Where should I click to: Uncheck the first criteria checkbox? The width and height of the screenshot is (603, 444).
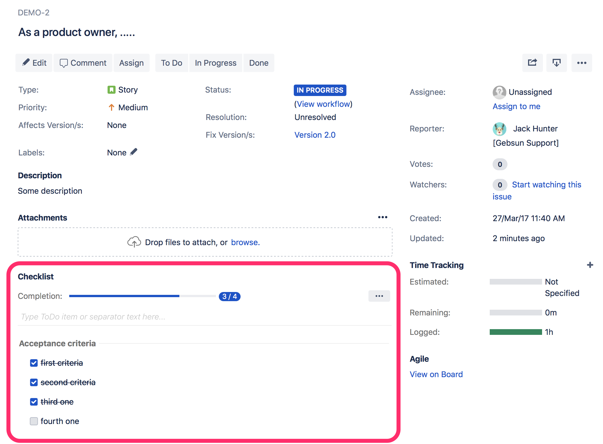(33, 363)
